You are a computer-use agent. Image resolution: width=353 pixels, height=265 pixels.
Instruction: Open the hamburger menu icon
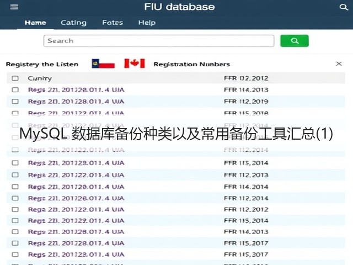tap(14, 7)
